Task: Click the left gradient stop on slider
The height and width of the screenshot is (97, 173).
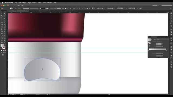Action: [149, 51]
